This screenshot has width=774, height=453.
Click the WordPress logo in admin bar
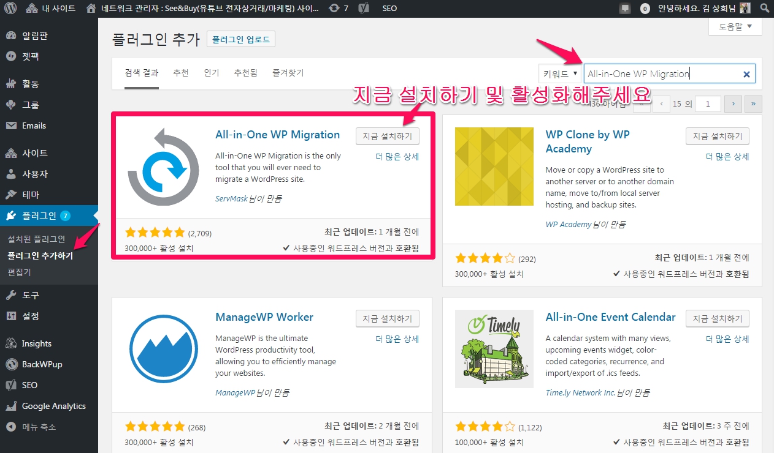[x=13, y=9]
